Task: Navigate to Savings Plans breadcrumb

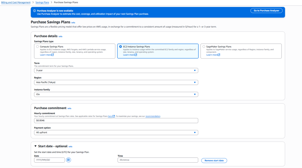Action: pyautogui.click(x=43, y=2)
